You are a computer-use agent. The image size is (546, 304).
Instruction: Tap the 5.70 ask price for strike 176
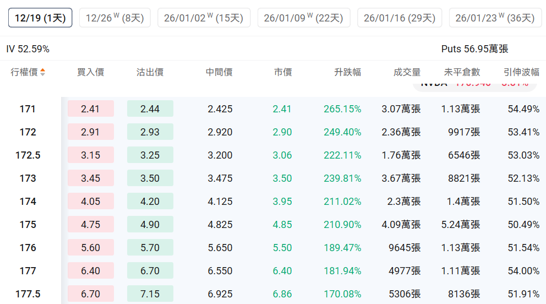pyautogui.click(x=150, y=248)
